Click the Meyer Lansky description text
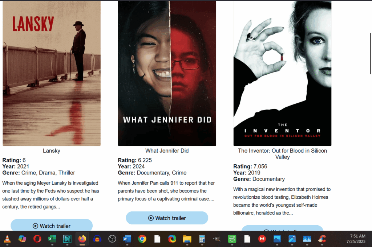This screenshot has width=372, height=247. tap(51, 195)
